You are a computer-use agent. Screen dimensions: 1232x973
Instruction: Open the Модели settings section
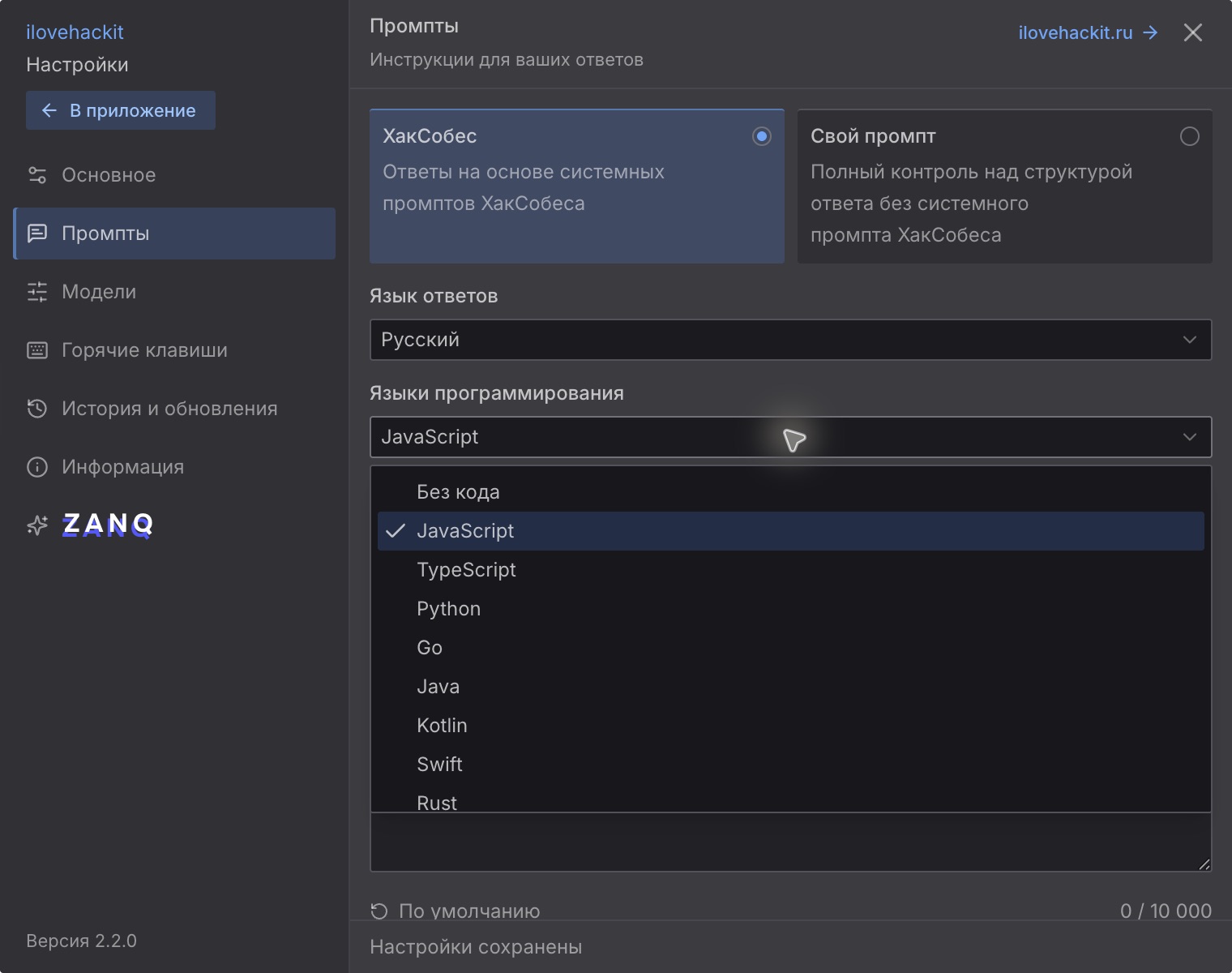point(174,292)
